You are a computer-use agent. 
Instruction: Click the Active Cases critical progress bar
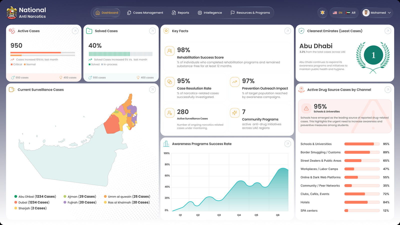click(x=43, y=53)
